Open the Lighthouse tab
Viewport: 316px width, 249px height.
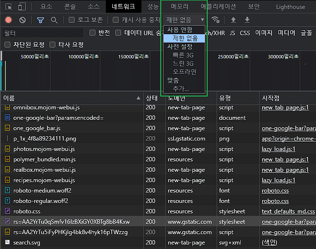pos(290,7)
